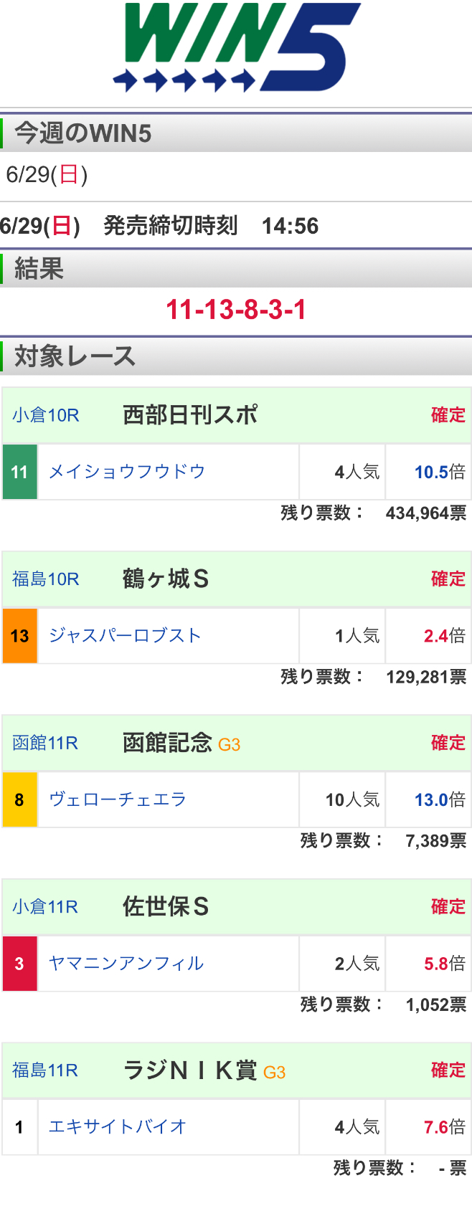
Task: Open the 福島11R race link
Action: point(45,1070)
